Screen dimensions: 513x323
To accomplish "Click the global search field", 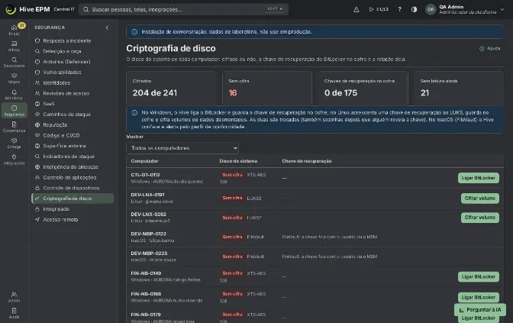I will (183, 9).
